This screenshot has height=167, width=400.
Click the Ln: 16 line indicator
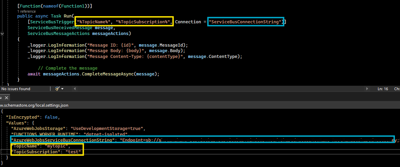(383, 89)
